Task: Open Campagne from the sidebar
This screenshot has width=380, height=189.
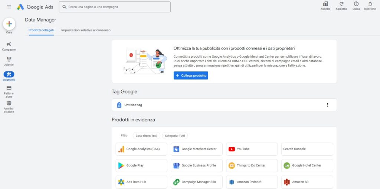Action: tap(9, 44)
